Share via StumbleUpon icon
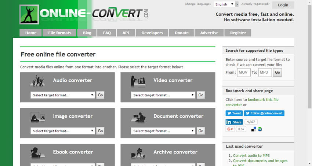This screenshot has width=312, height=166. pos(260,129)
